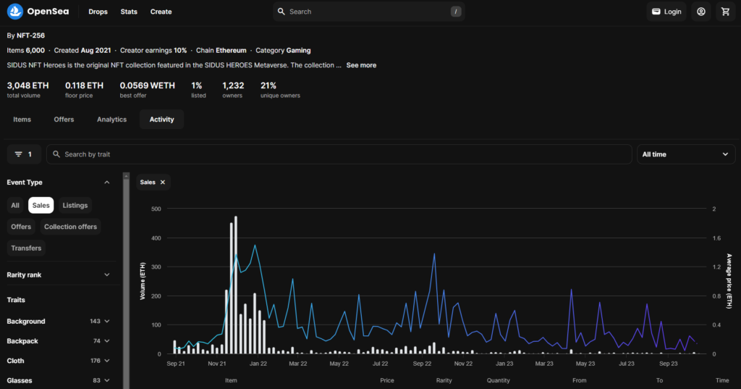Toggle the Collection offers event filter
Screen dimensions: 741x389
[x=70, y=227]
